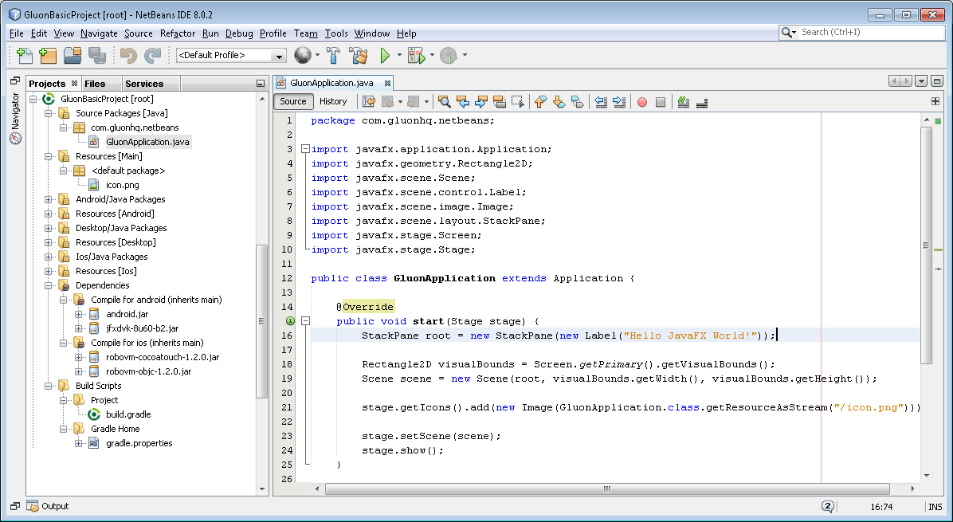Switch editor to History view
Viewport: 953px width, 522px height.
333,101
